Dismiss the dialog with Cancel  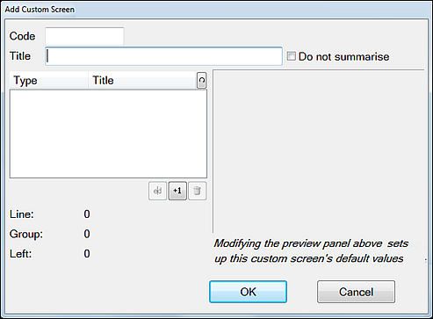(x=356, y=292)
